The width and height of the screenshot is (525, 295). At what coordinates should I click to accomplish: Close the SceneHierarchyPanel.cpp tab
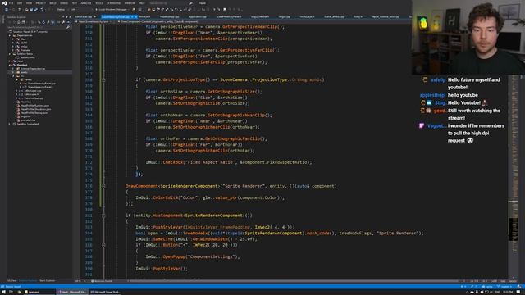tap(136, 16)
